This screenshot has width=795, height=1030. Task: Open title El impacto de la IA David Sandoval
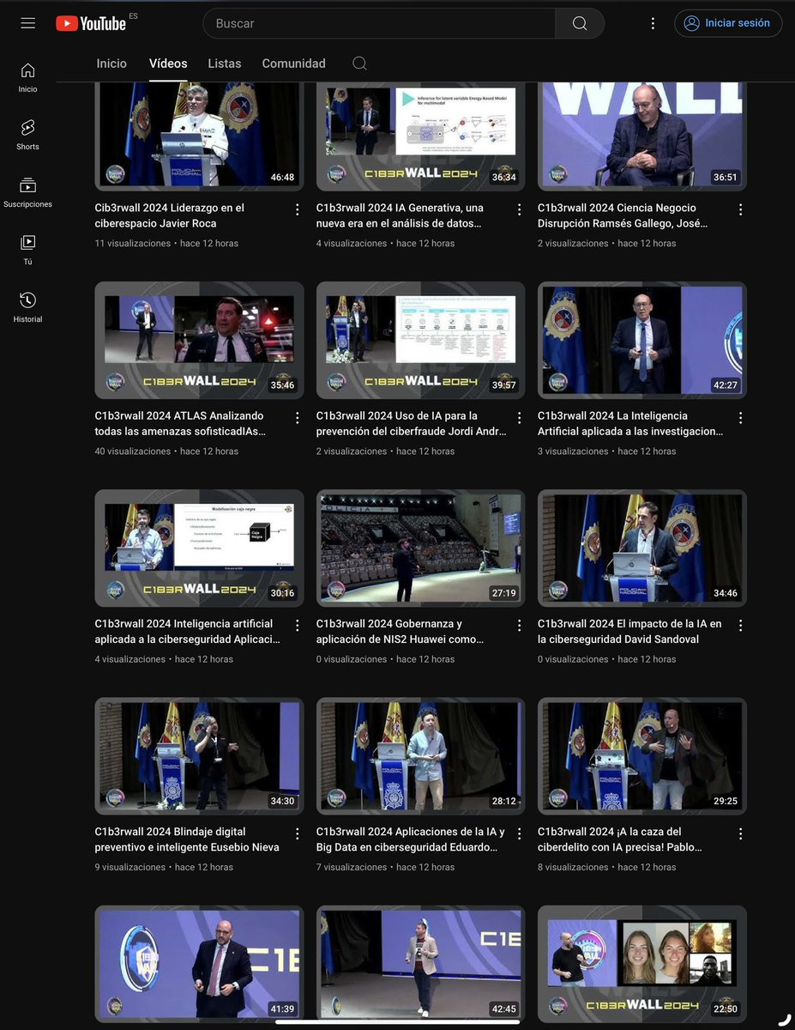pyautogui.click(x=629, y=632)
